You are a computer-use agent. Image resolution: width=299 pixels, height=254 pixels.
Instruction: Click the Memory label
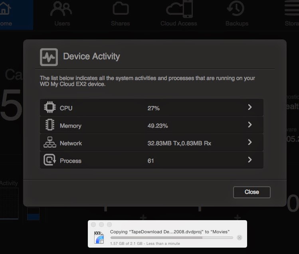71,126
